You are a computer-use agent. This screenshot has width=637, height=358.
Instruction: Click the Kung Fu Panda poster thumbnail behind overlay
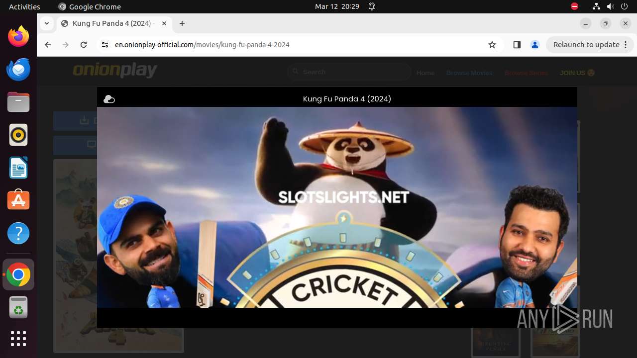click(75, 256)
